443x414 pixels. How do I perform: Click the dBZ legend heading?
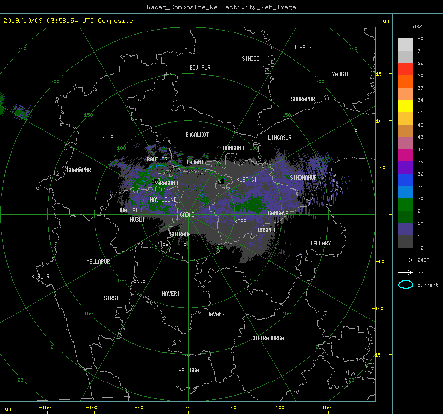pos(417,27)
